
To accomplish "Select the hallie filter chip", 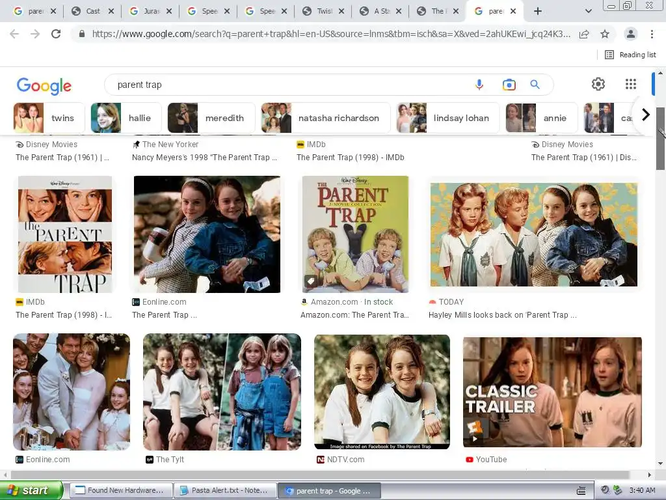I will [126, 118].
